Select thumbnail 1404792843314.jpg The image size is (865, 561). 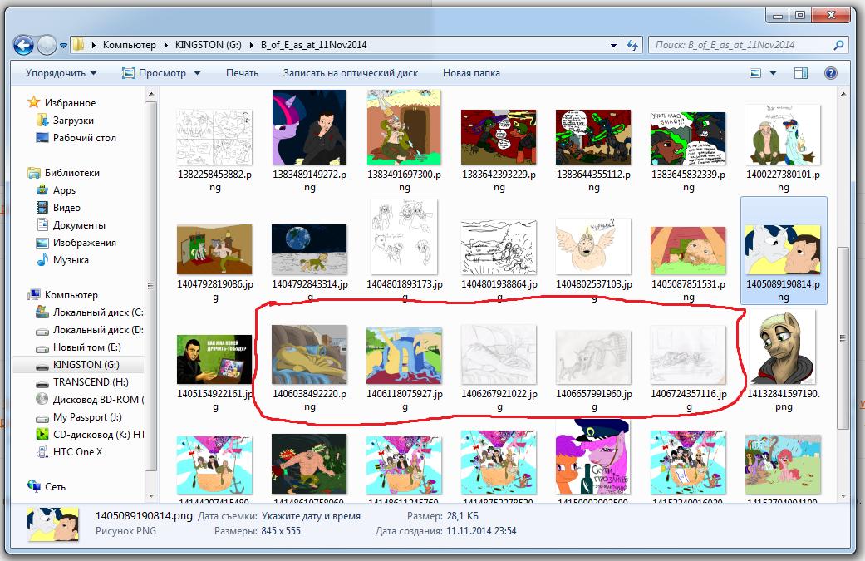click(309, 249)
